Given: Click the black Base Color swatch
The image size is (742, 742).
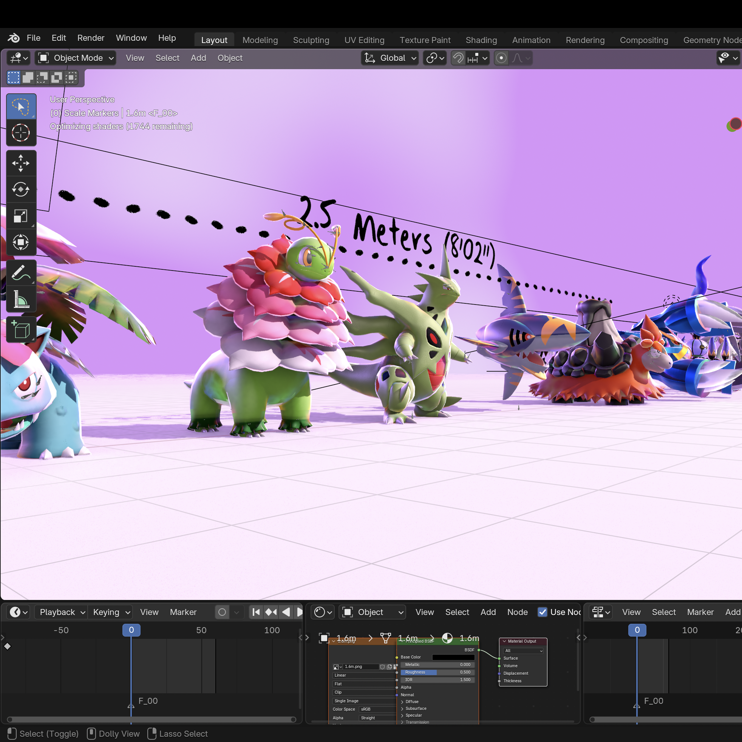Looking at the screenshot, I should (x=453, y=657).
